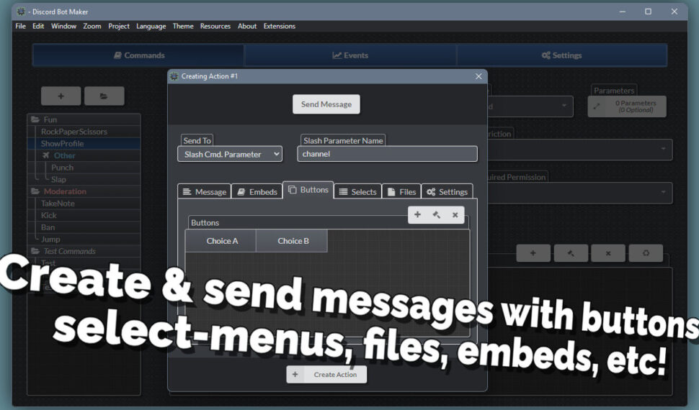Click the plus icon above the Buttons list

[417, 214]
